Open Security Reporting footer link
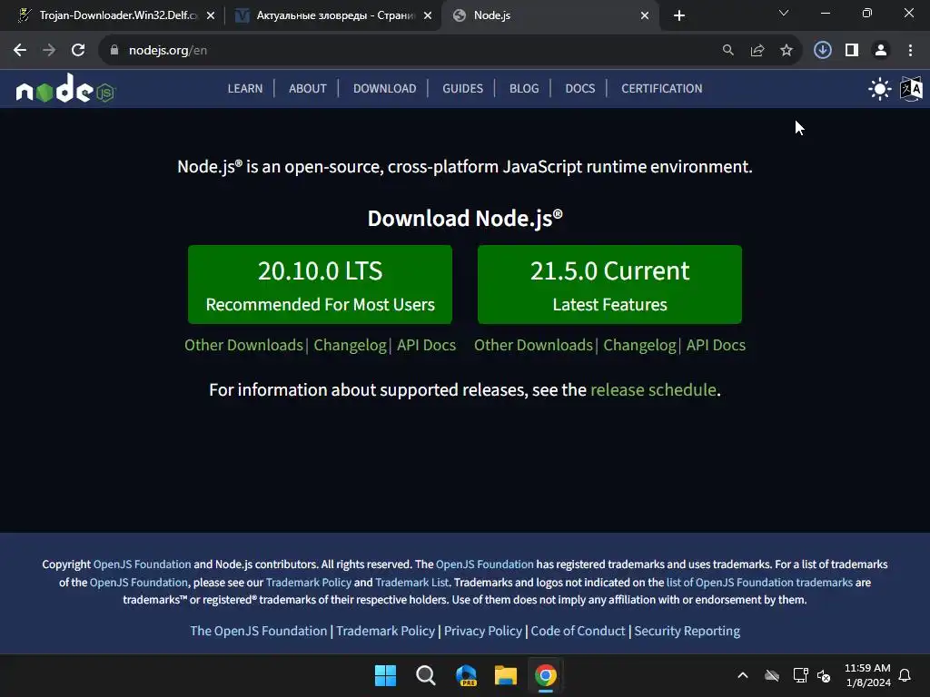 pyautogui.click(x=687, y=631)
